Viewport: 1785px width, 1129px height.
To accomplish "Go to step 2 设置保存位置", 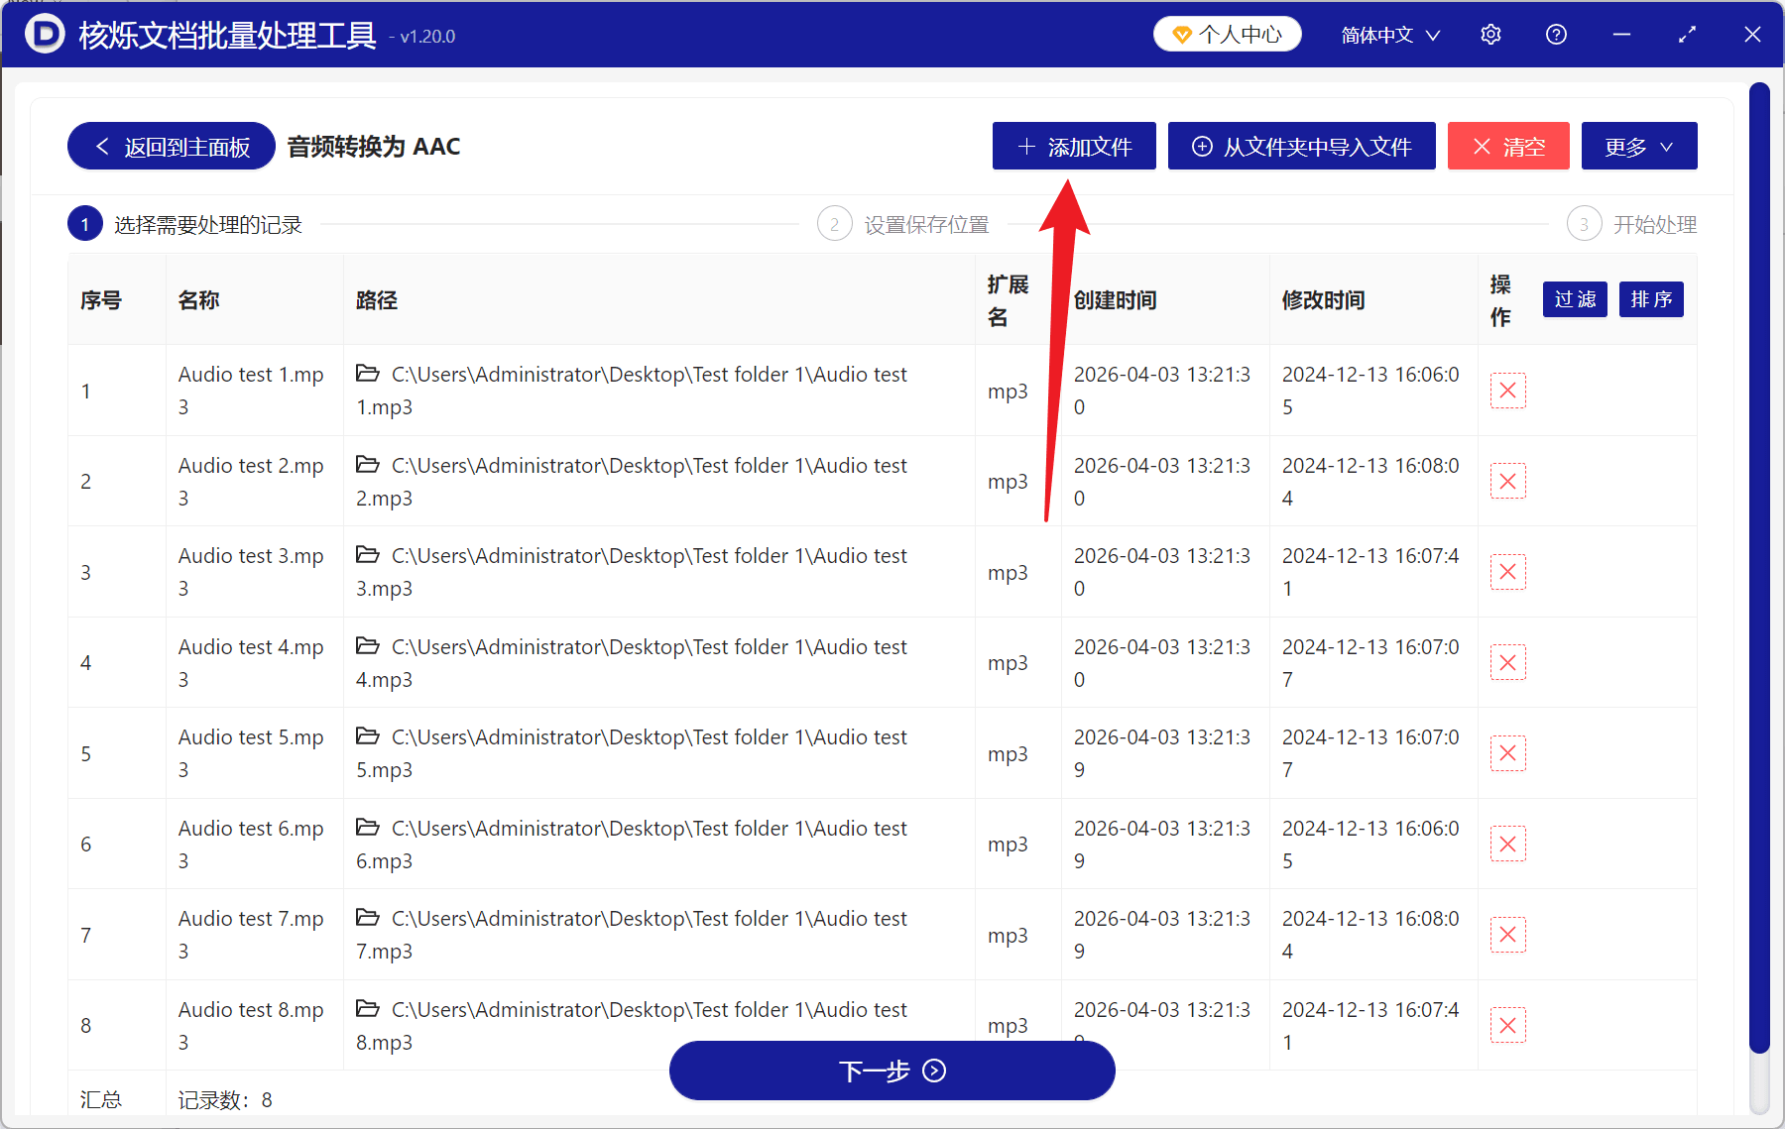I will point(902,225).
